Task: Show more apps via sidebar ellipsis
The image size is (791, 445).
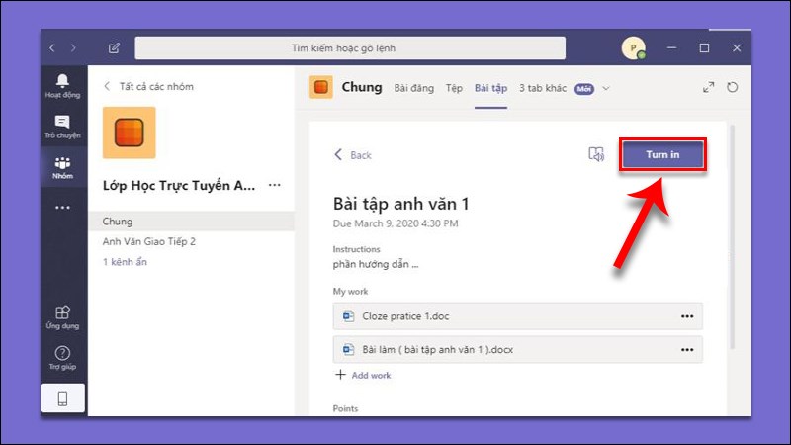Action: pos(62,208)
